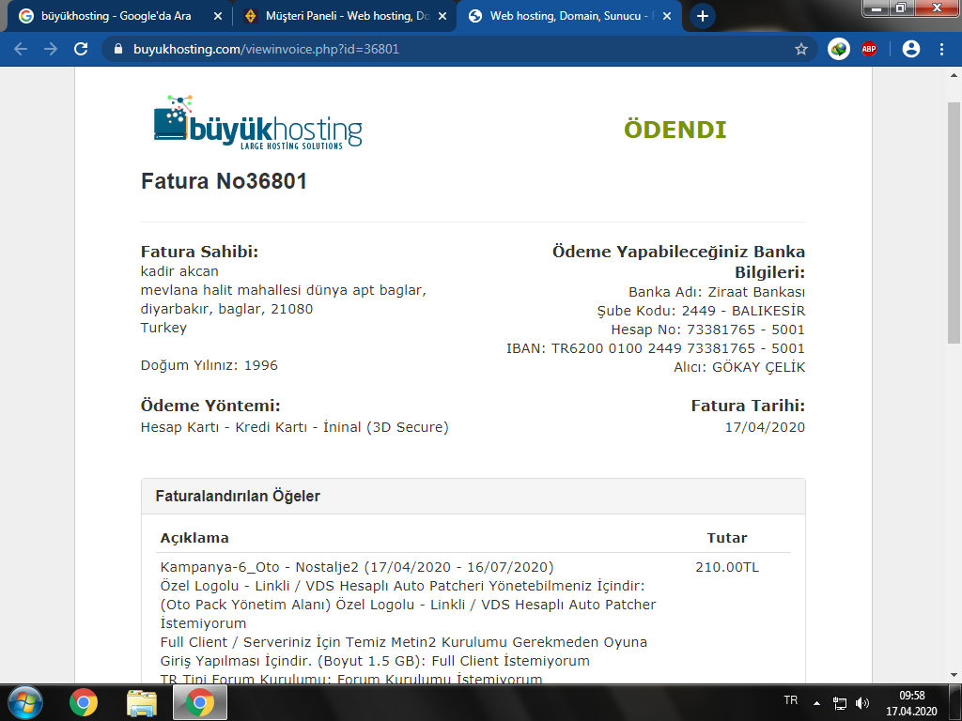
Task: Bookmark this page with the star icon
Action: tap(800, 49)
